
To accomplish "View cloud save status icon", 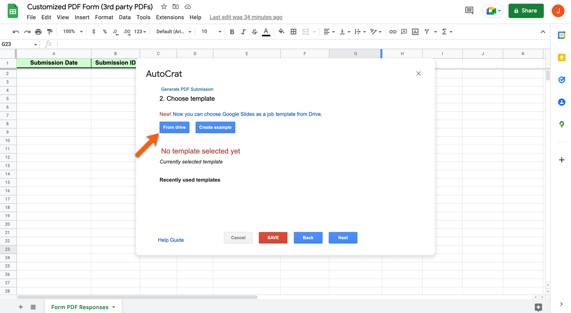I will 188,7.
